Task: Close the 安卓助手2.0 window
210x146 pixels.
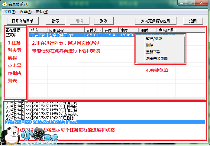Action: tap(201, 3)
